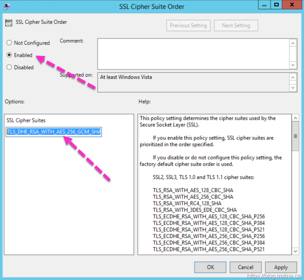Click the Comment box scroll down arrow
The height and width of the screenshot is (280, 304).
[x=293, y=65]
